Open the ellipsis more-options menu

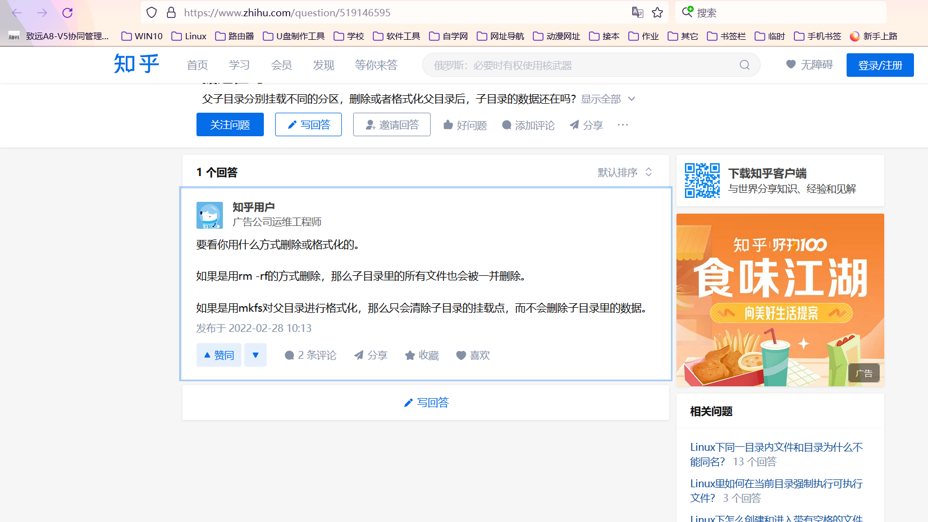(x=622, y=124)
